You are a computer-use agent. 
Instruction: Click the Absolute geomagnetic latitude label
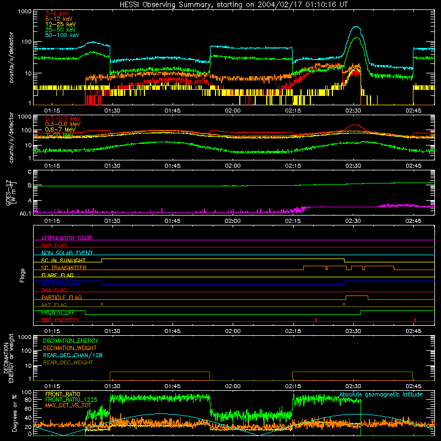(x=381, y=394)
